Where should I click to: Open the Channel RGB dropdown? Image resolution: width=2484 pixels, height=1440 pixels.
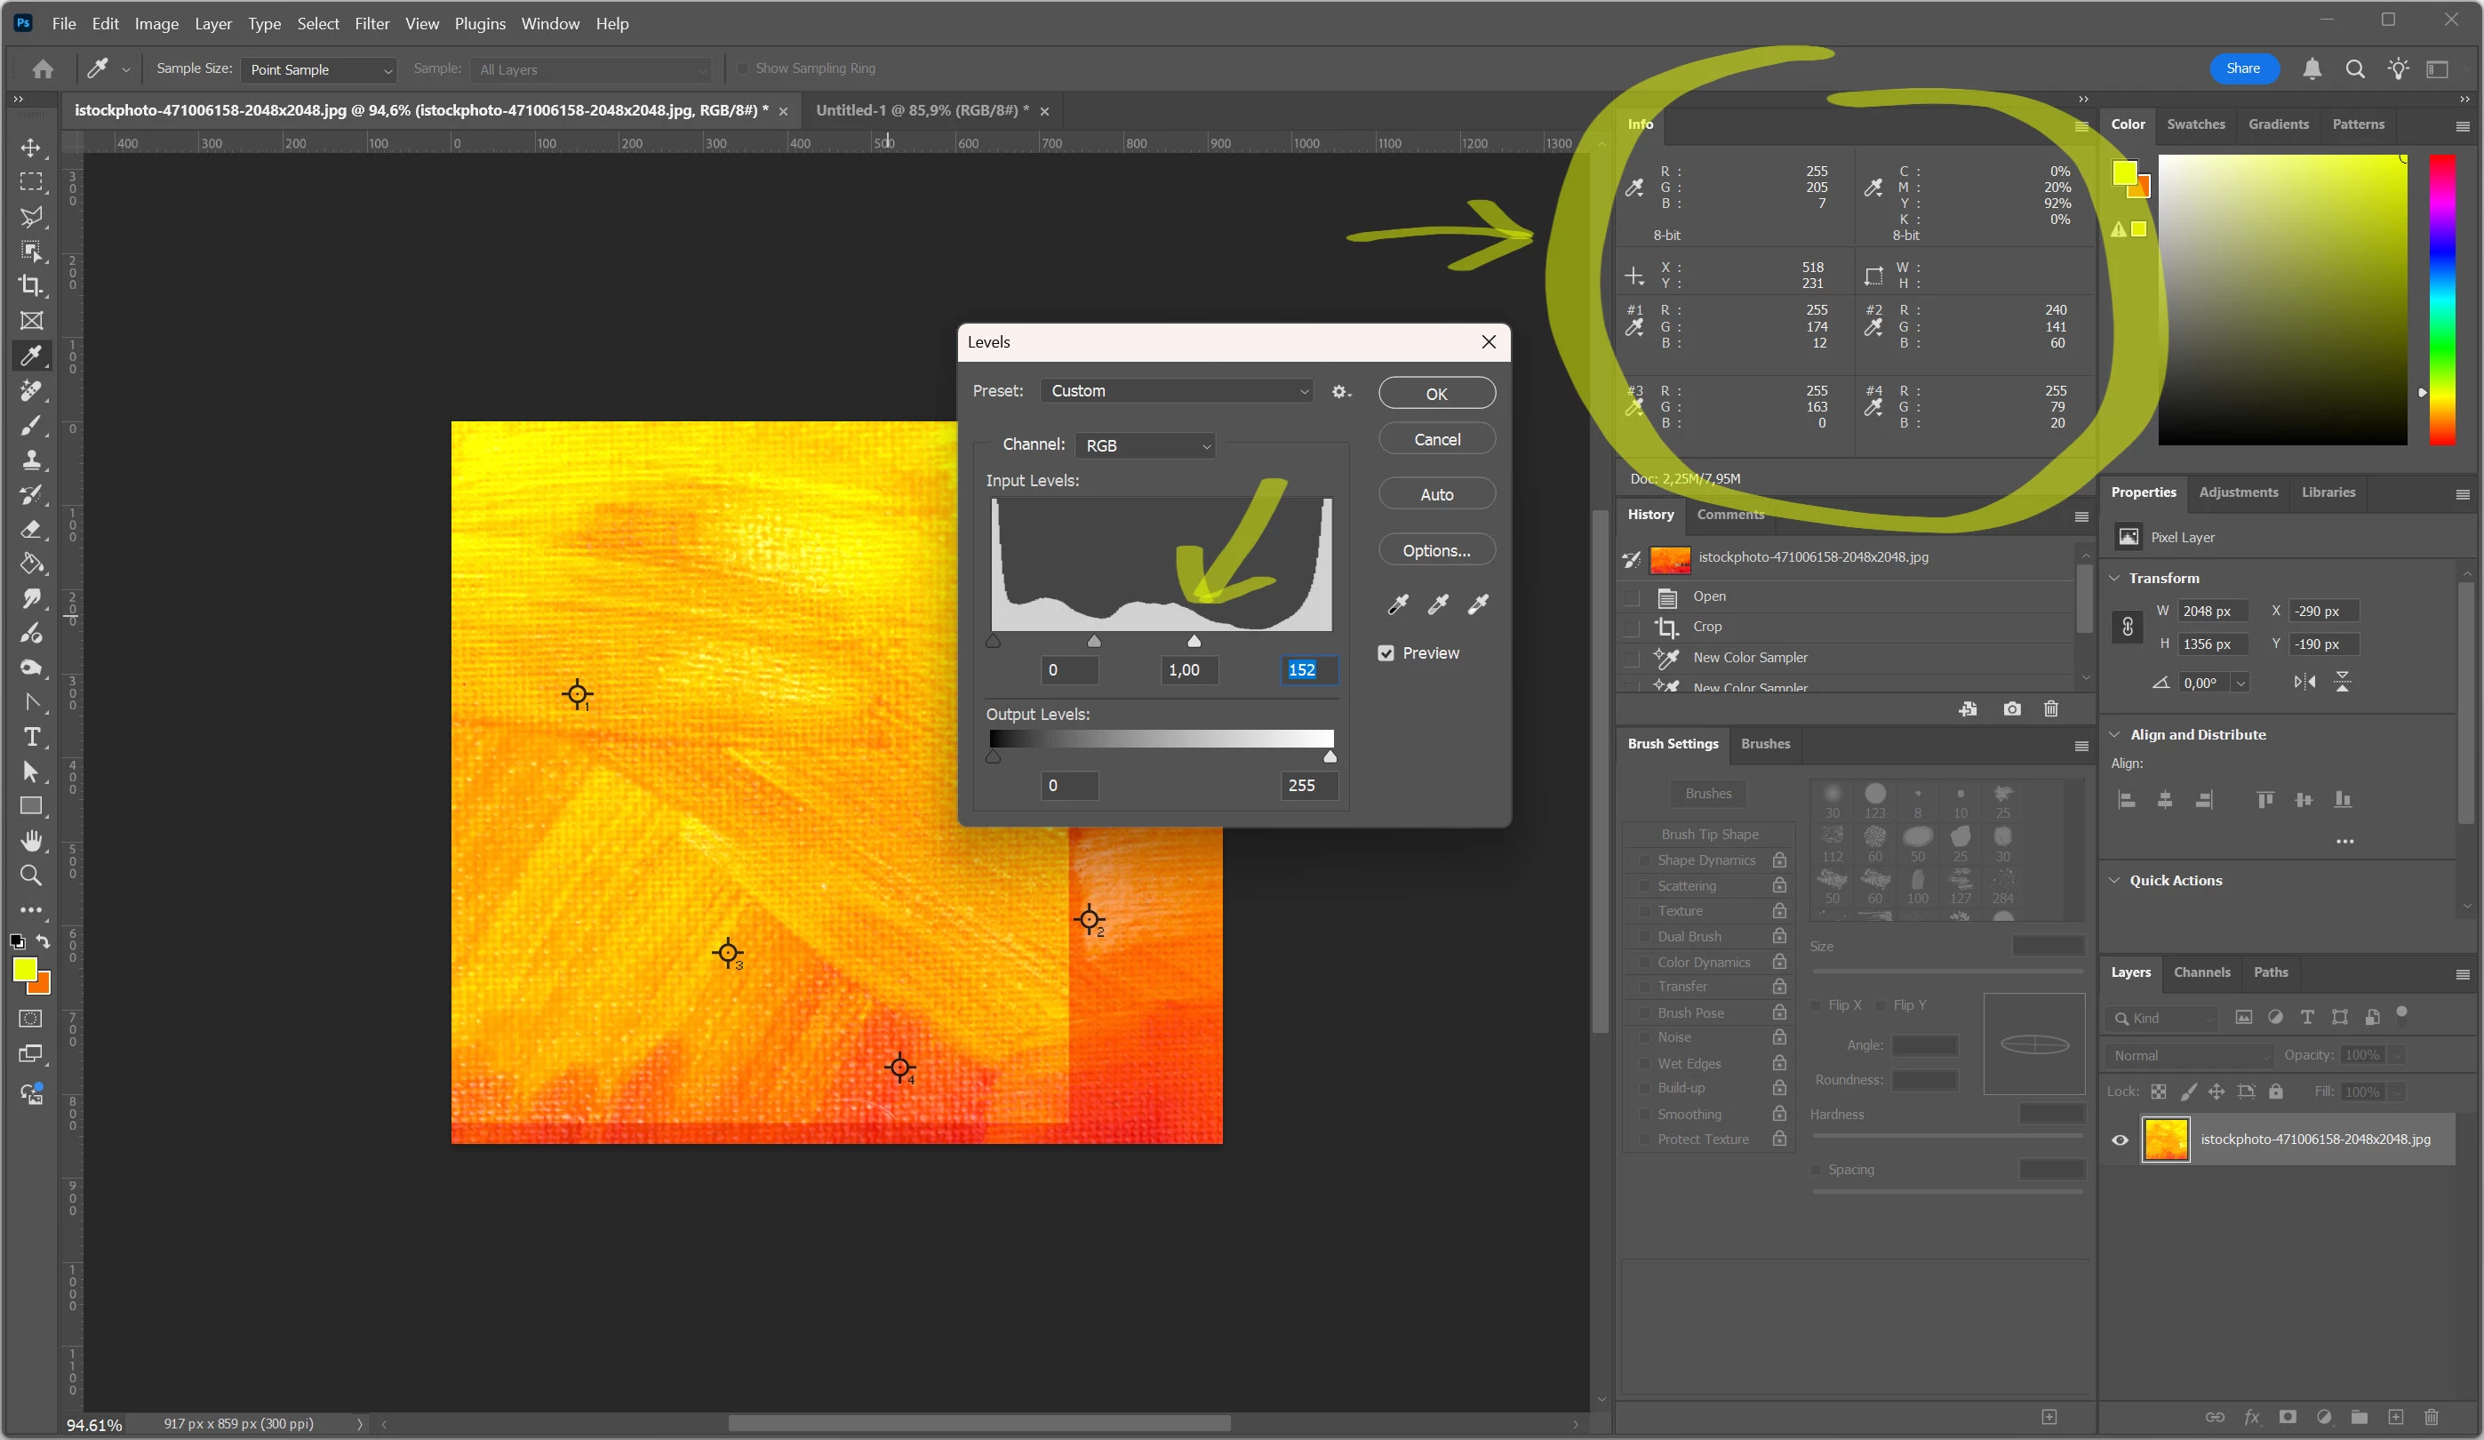[x=1146, y=445]
